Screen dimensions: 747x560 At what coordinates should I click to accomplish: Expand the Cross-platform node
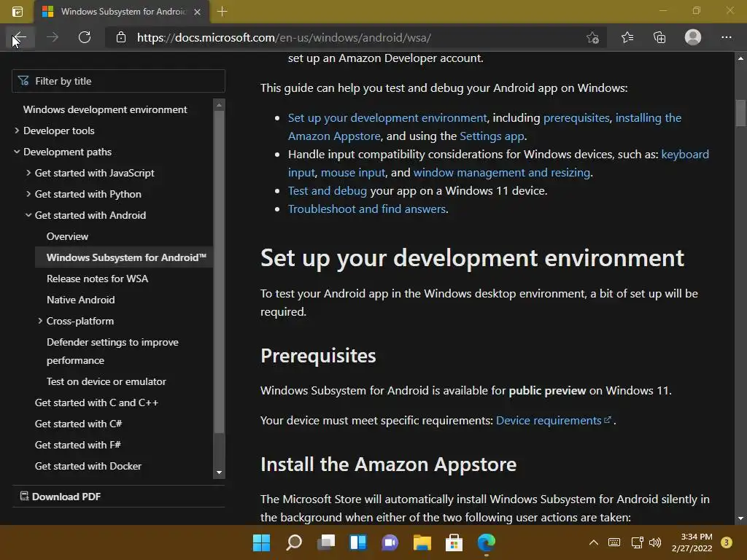pyautogui.click(x=40, y=321)
